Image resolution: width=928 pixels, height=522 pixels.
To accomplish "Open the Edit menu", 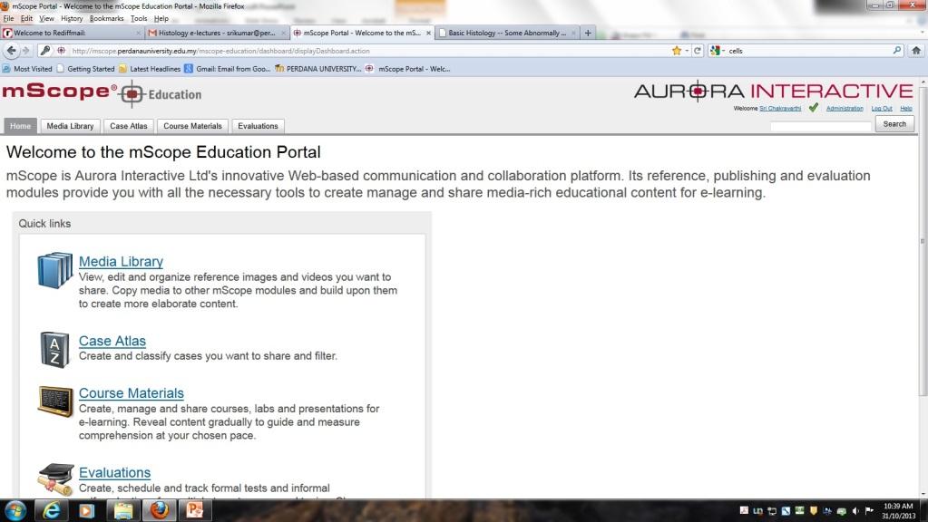I will [x=26, y=19].
